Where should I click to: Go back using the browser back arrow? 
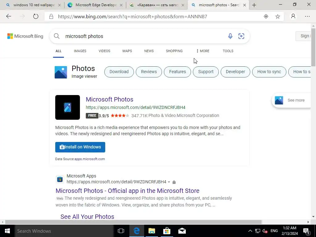pos(9,16)
